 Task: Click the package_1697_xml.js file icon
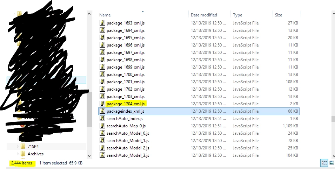(102, 52)
